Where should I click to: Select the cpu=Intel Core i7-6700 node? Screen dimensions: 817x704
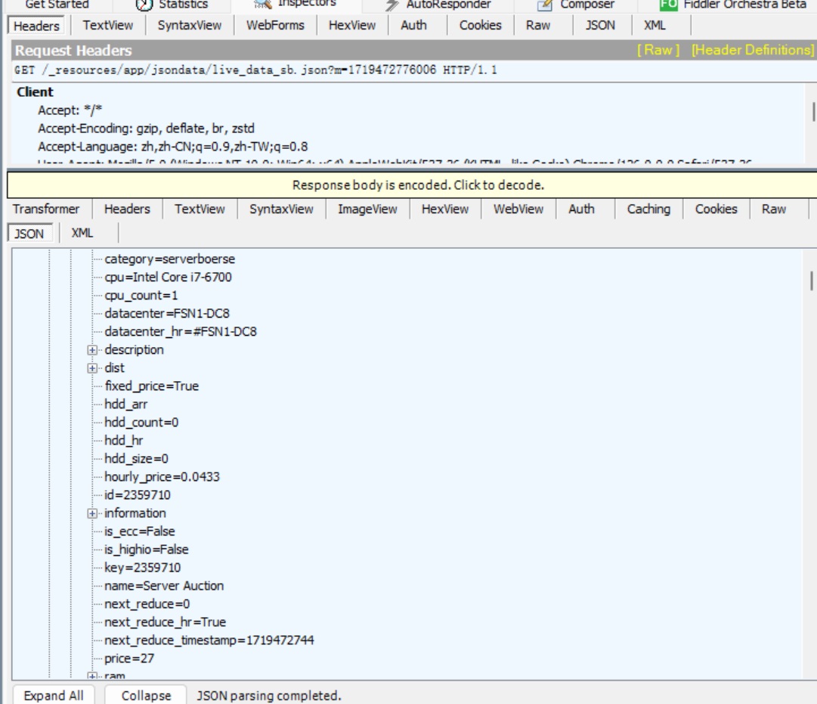(168, 278)
